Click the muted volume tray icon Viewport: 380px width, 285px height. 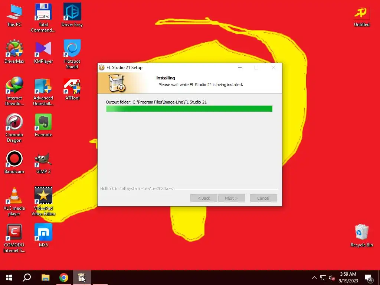click(332, 278)
